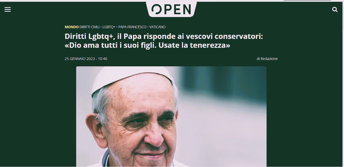Open the LGBTQ+ tag page

pyautogui.click(x=109, y=27)
